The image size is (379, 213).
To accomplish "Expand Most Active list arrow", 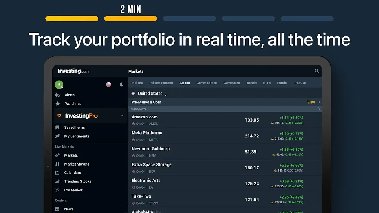I will pyautogui.click(x=319, y=109).
